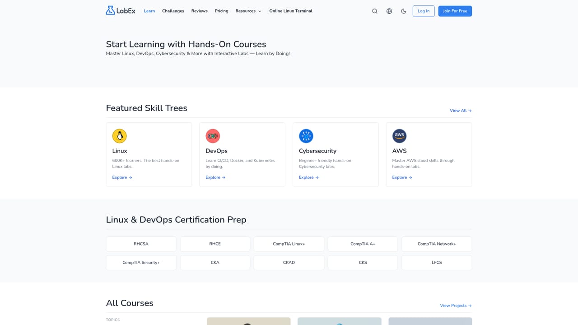Open the Pricing nav item

point(221,11)
